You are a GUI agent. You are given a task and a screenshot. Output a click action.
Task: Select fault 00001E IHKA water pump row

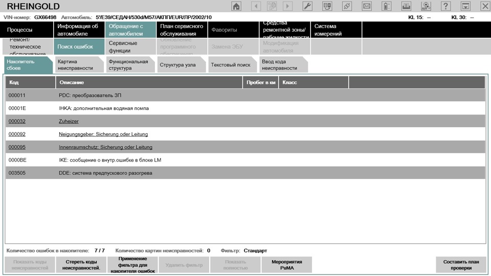(245, 108)
